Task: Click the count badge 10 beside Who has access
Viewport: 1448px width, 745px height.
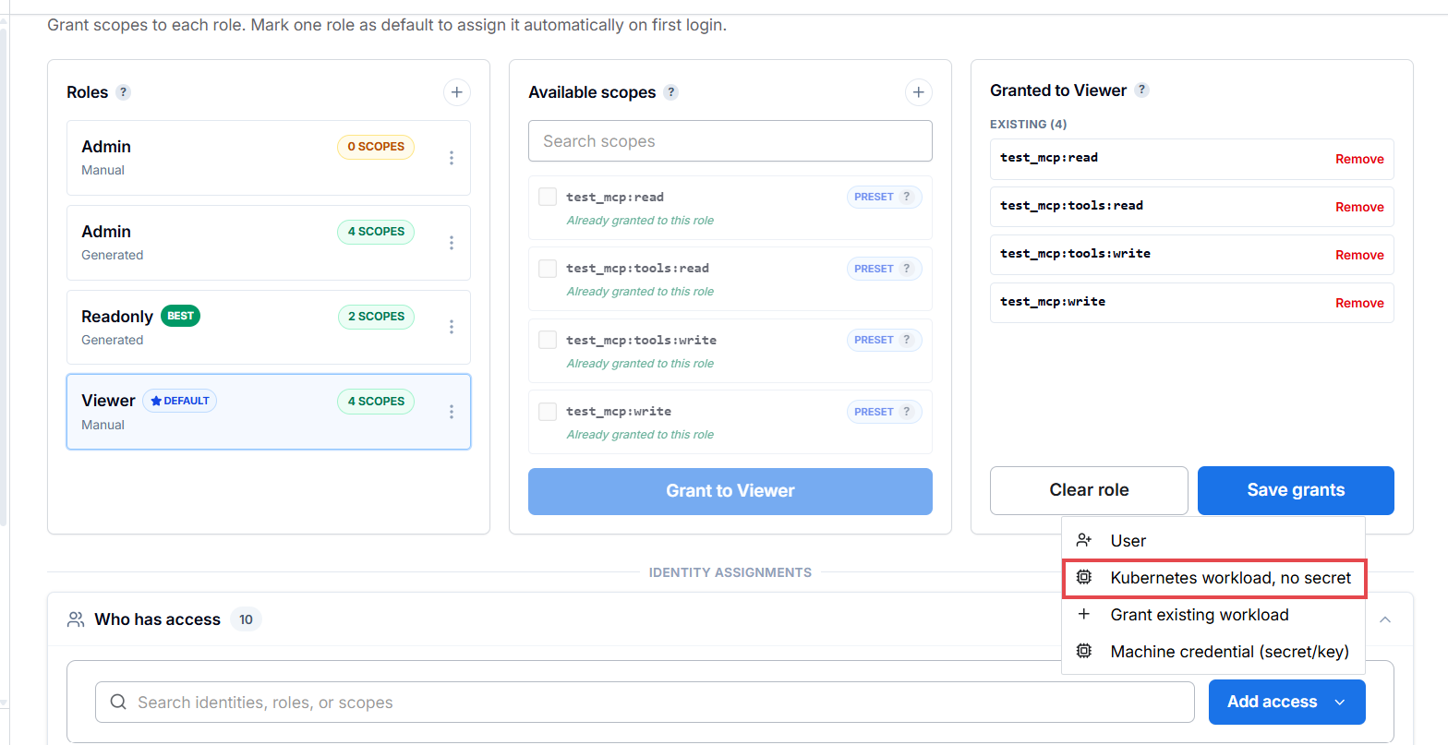Action: pyautogui.click(x=246, y=619)
